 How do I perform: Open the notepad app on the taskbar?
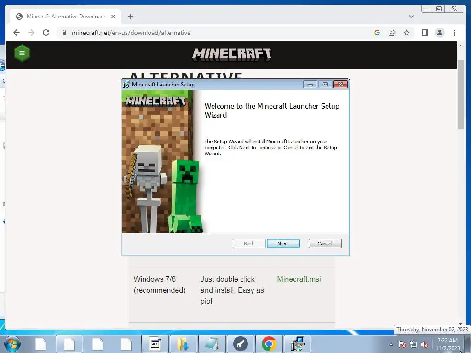pyautogui.click(x=212, y=344)
